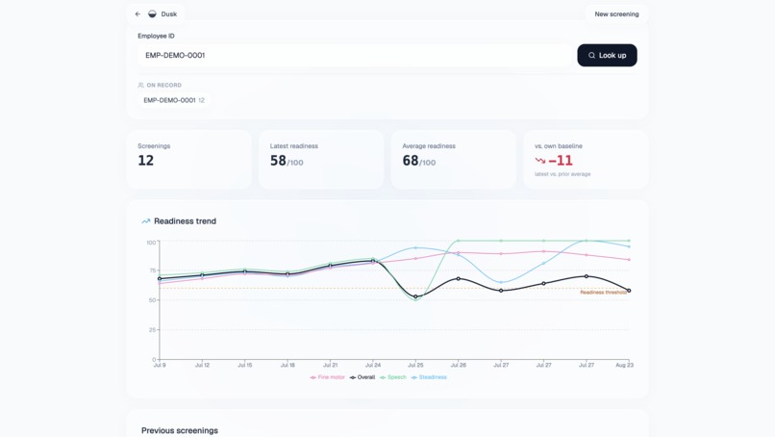Click Steadiness data point at Jul 25

415,248
